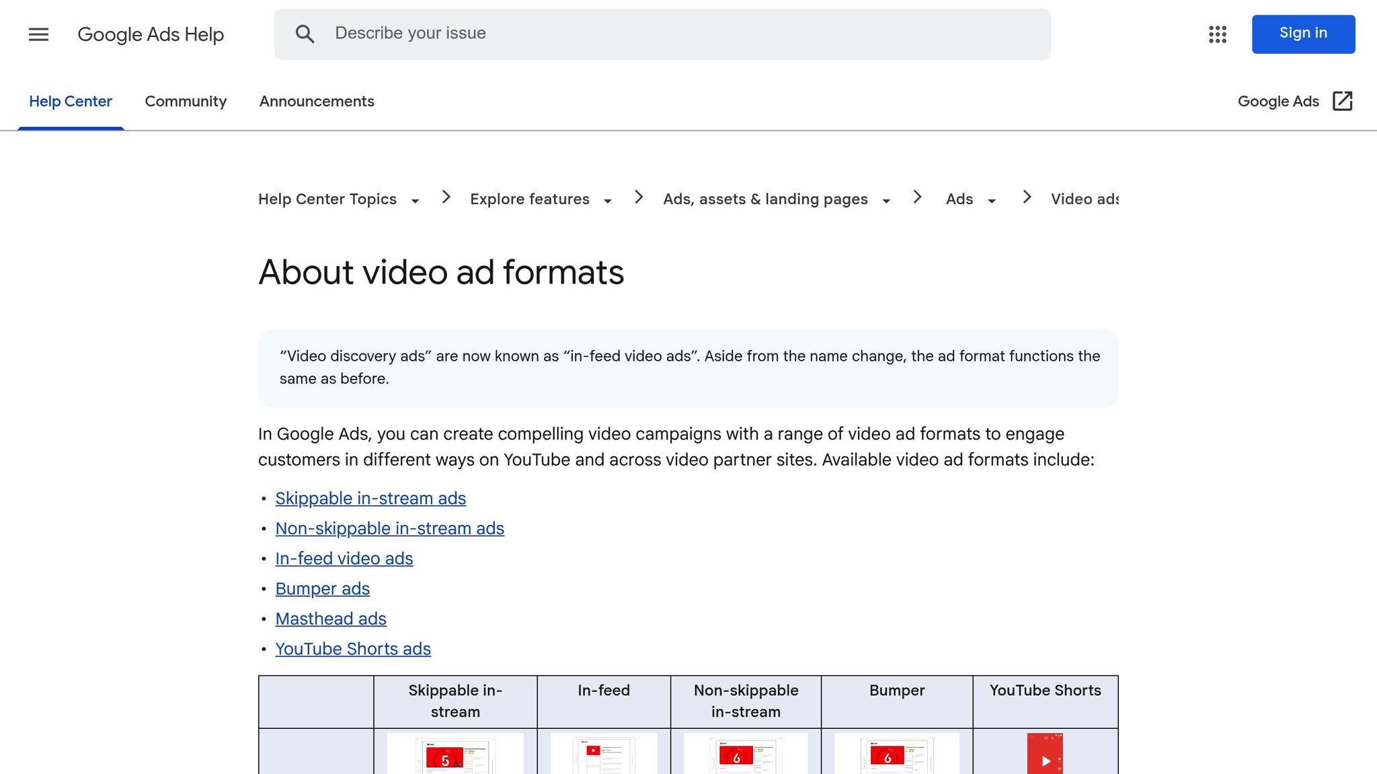Image resolution: width=1377 pixels, height=774 pixels.
Task: Switch to the Announcements tab
Action: coord(317,101)
